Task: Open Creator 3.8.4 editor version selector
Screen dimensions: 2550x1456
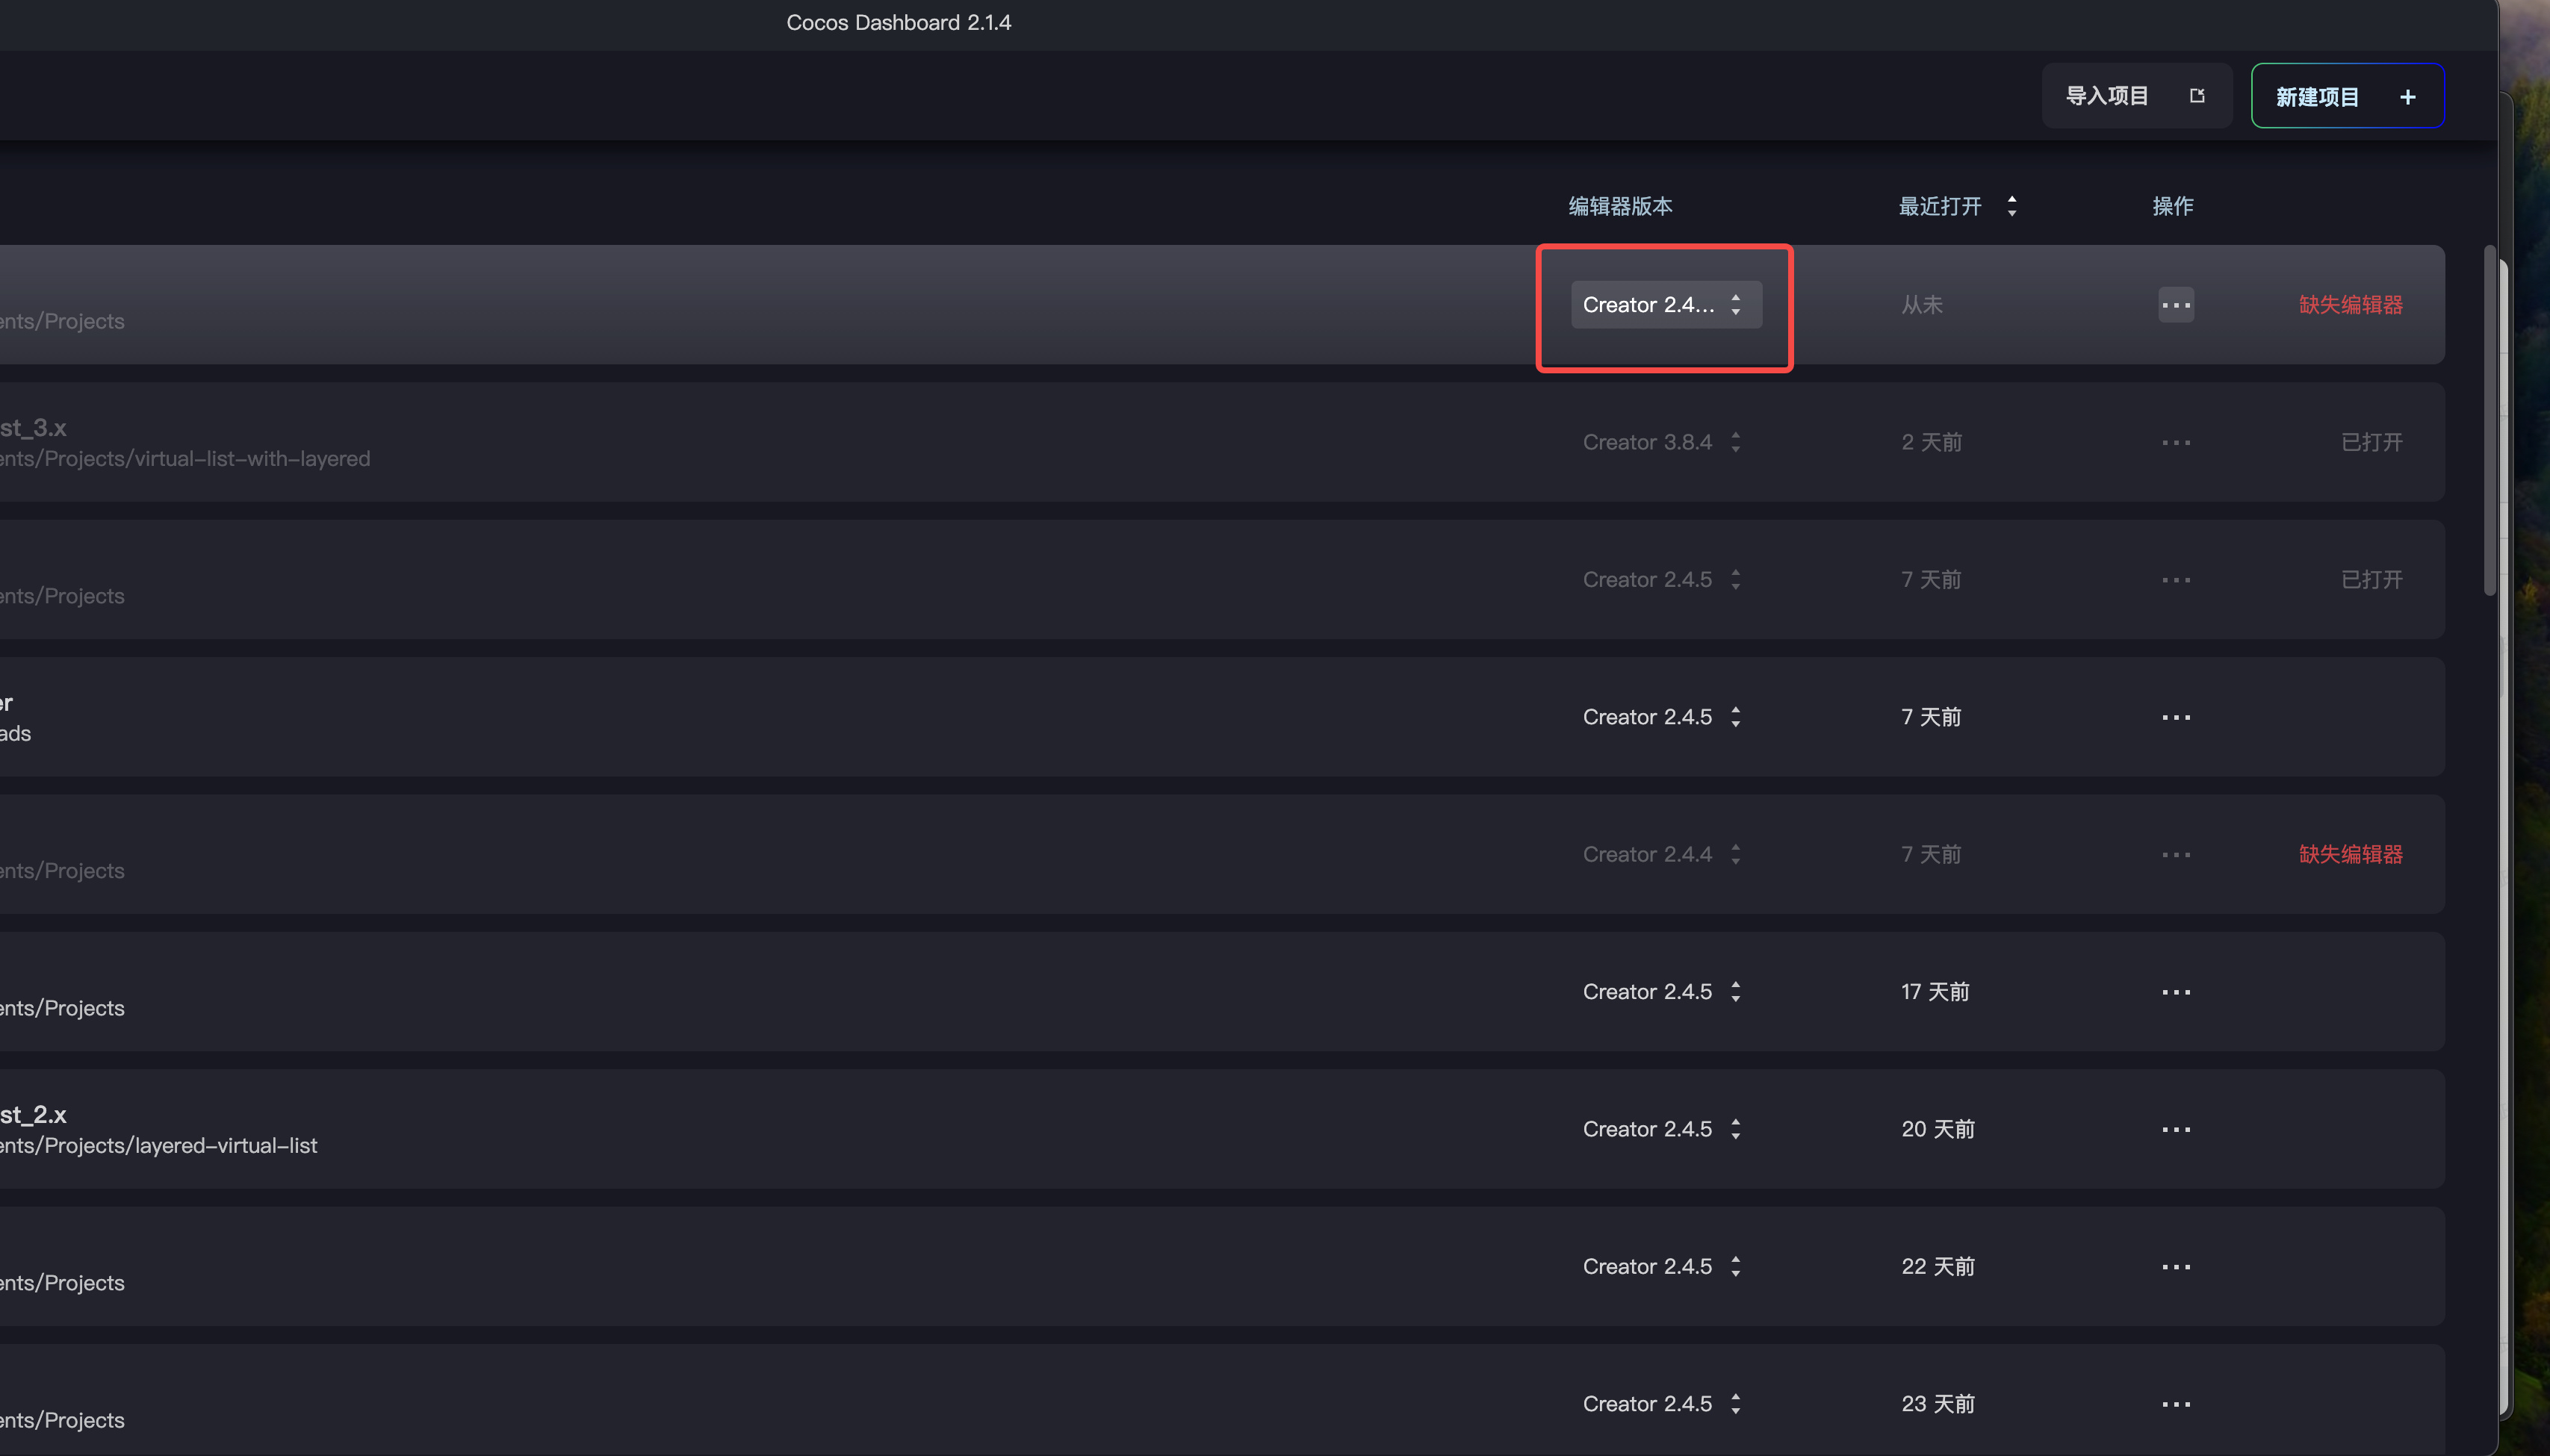Action: tap(1660, 442)
